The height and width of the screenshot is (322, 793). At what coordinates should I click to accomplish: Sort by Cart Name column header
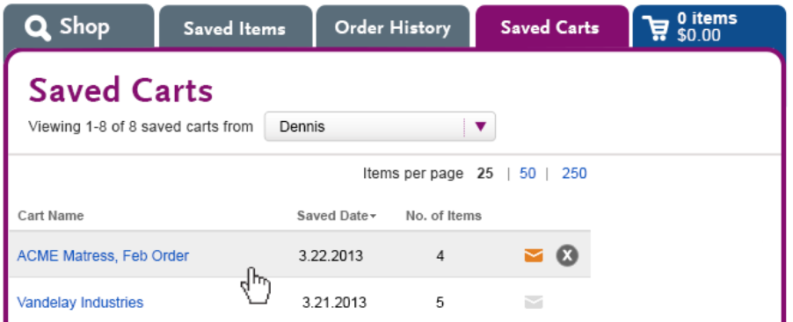[51, 216]
